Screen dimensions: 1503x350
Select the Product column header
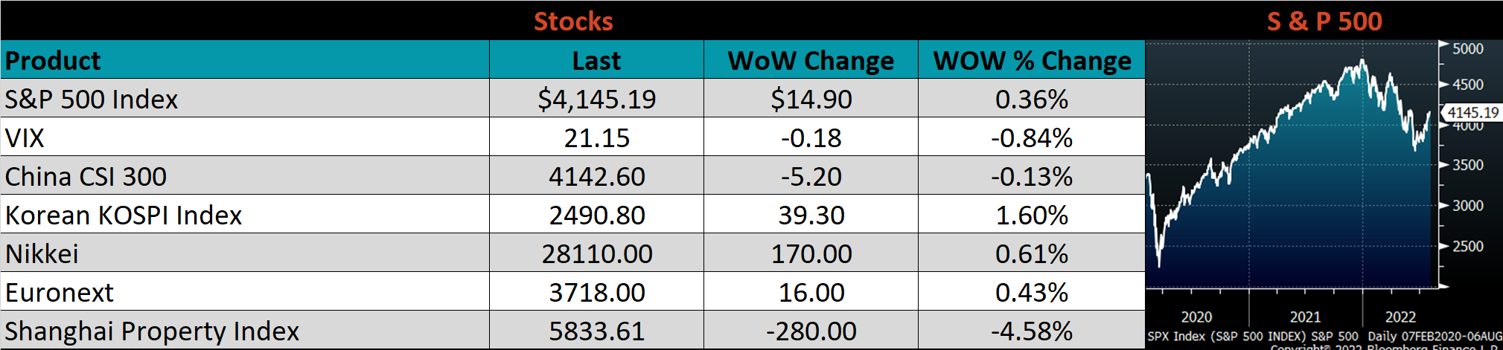click(x=53, y=60)
